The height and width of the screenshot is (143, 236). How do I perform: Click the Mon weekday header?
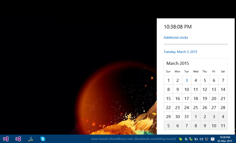177,71
